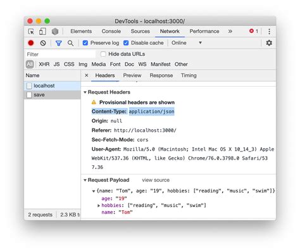Click the localhost request file icon

tap(29, 85)
